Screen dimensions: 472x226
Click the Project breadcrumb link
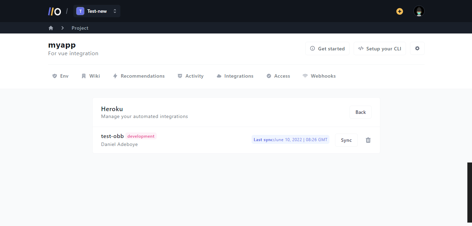tap(80, 28)
